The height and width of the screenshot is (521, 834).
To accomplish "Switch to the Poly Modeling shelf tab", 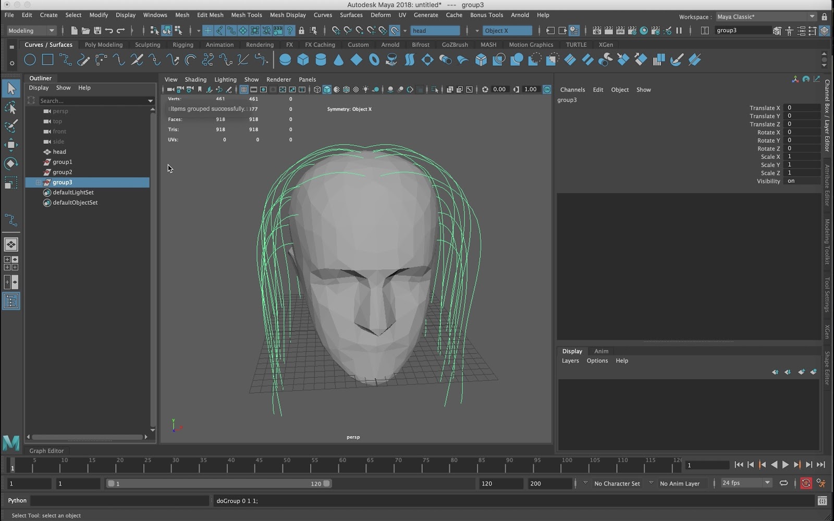I will pos(103,45).
